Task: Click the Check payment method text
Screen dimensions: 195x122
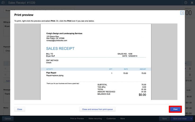Action: point(49,63)
